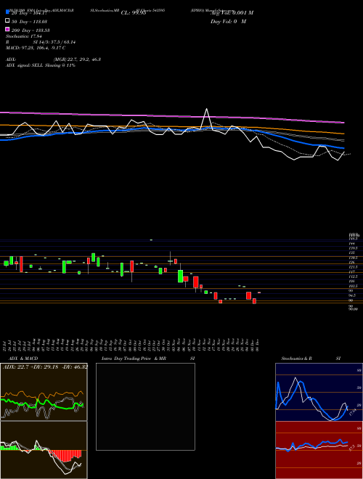
Task: Click the 'Day Vol: 0 M' label
Action: (x=228, y=22)
